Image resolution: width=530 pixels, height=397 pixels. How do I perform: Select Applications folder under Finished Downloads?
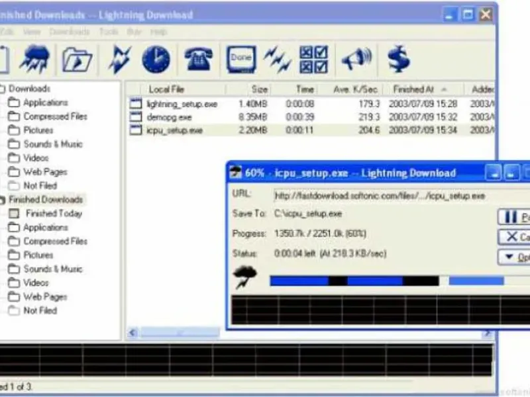coord(45,227)
